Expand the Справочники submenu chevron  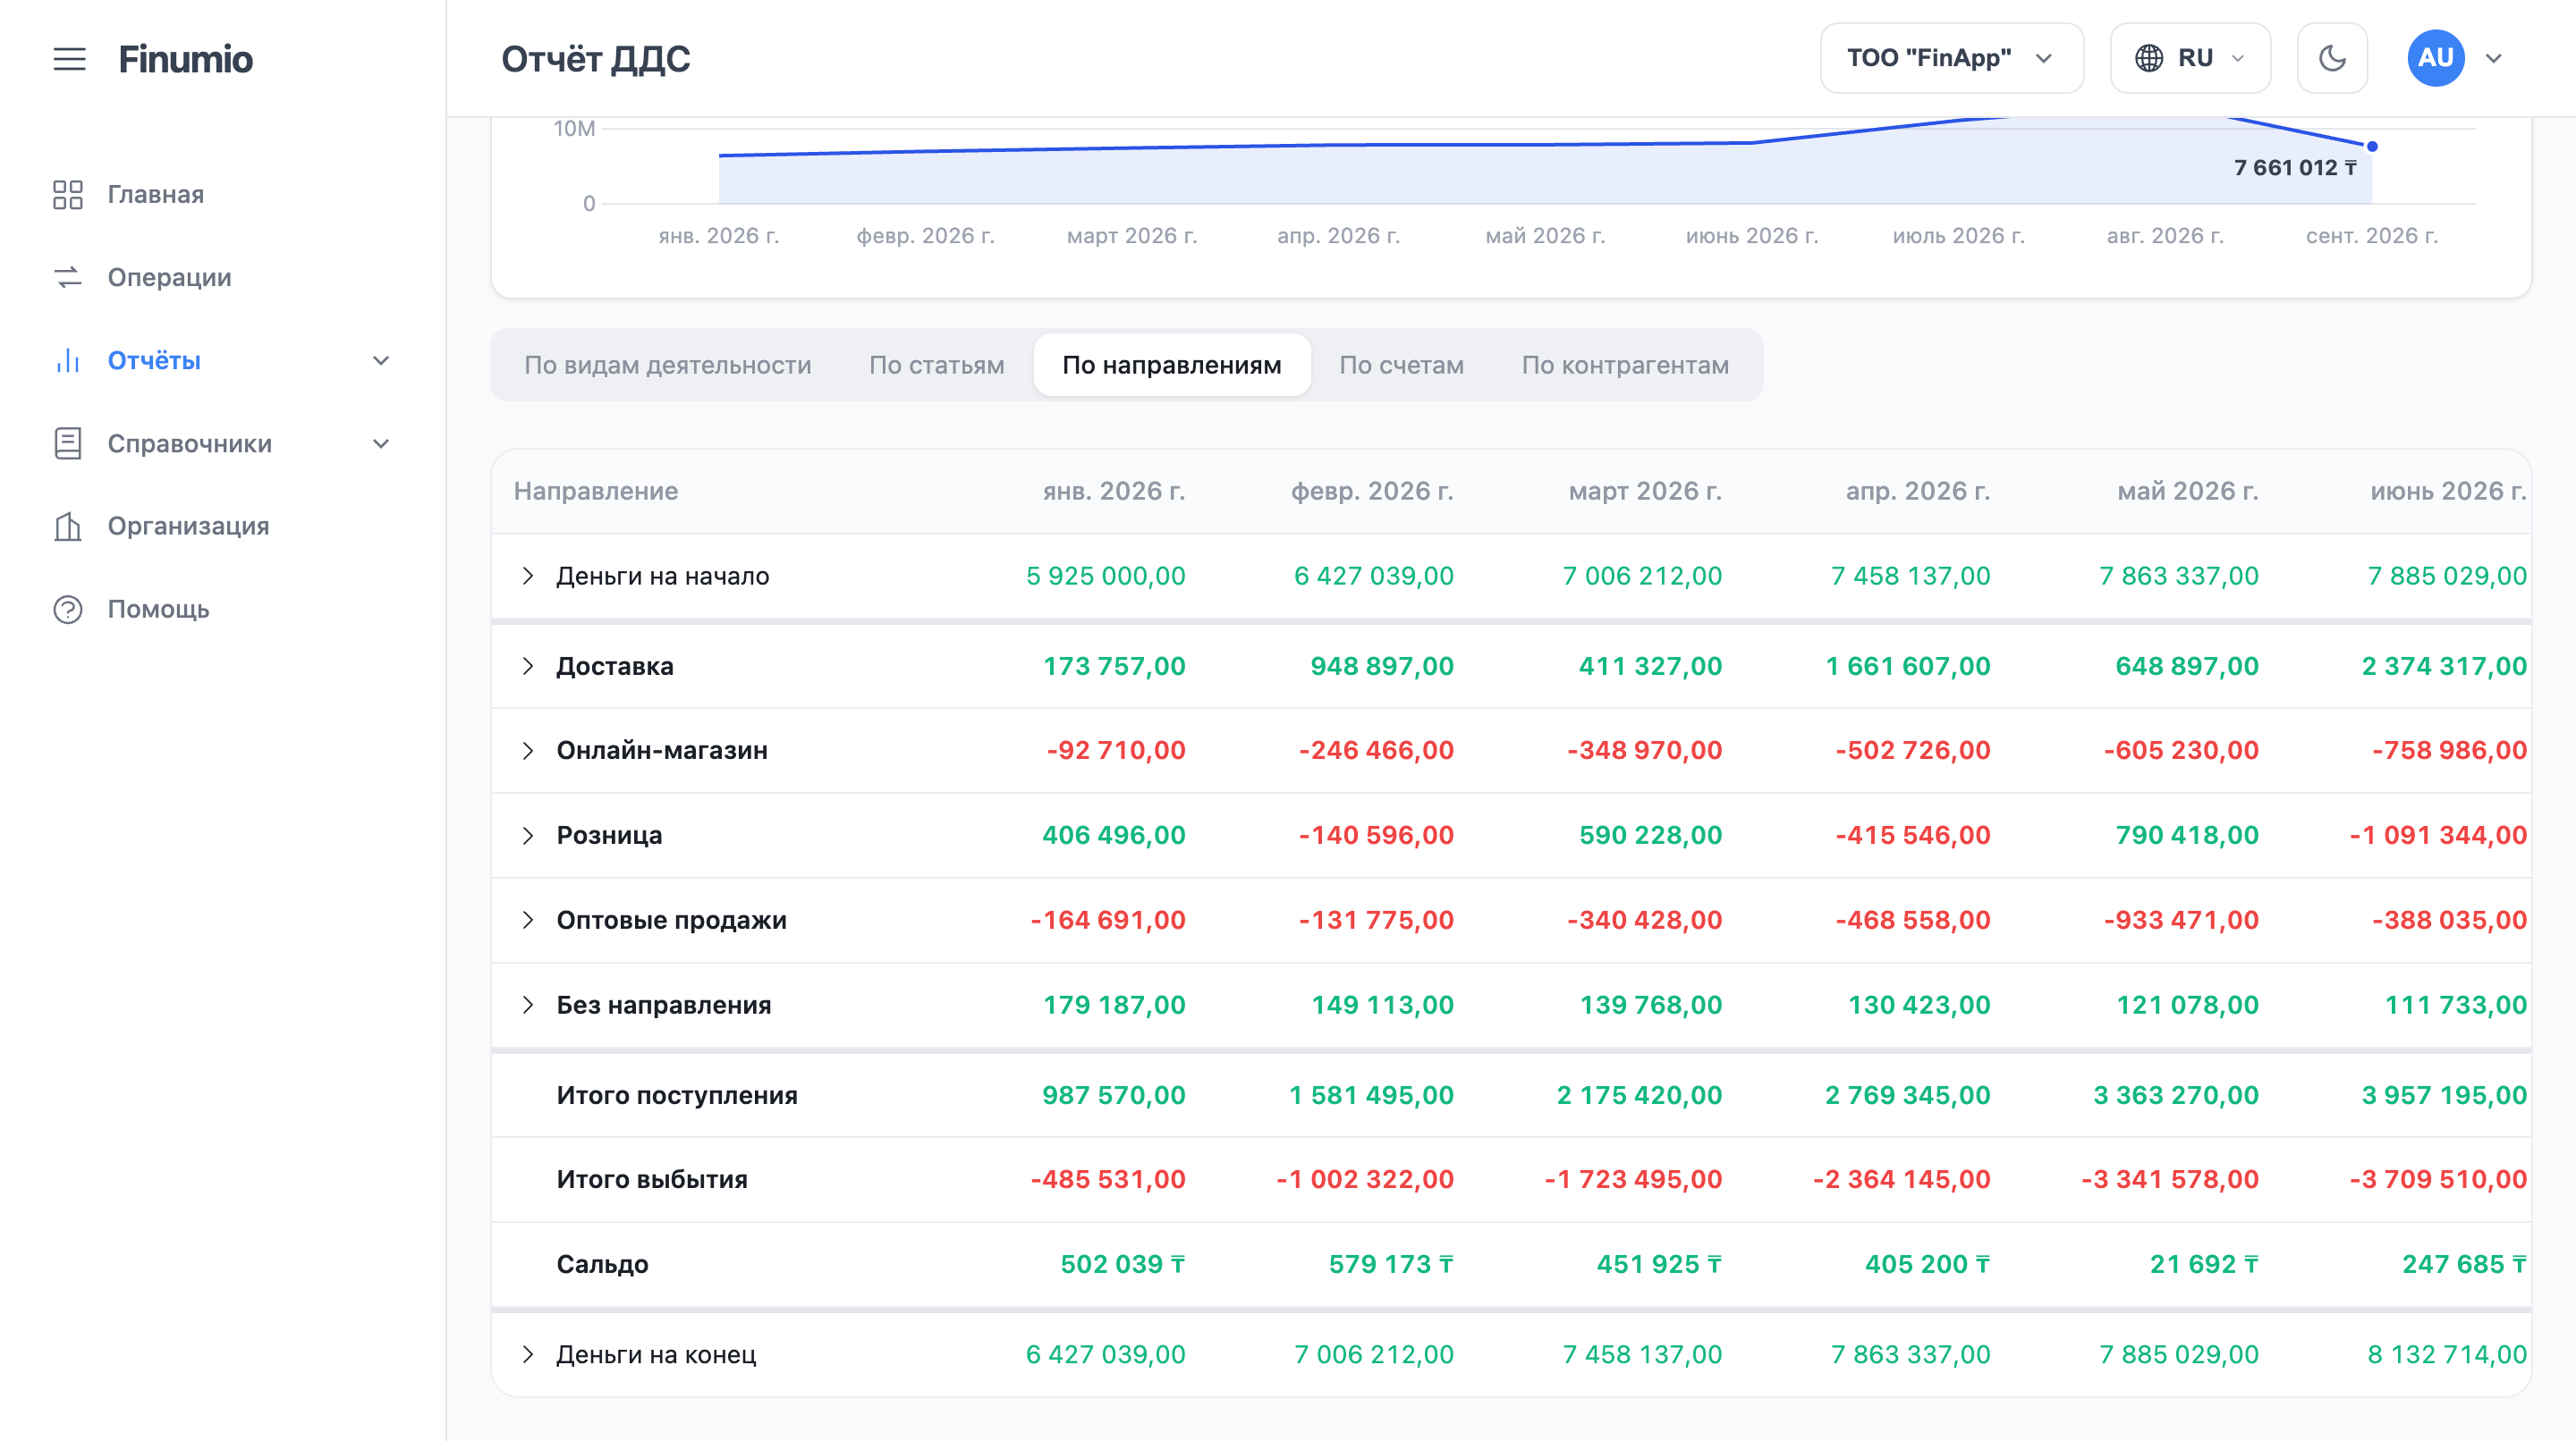381,443
